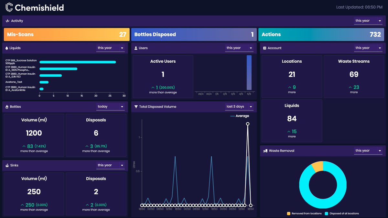
Task: Click the highest peak point on the volume chart
Action: [x=248, y=124]
